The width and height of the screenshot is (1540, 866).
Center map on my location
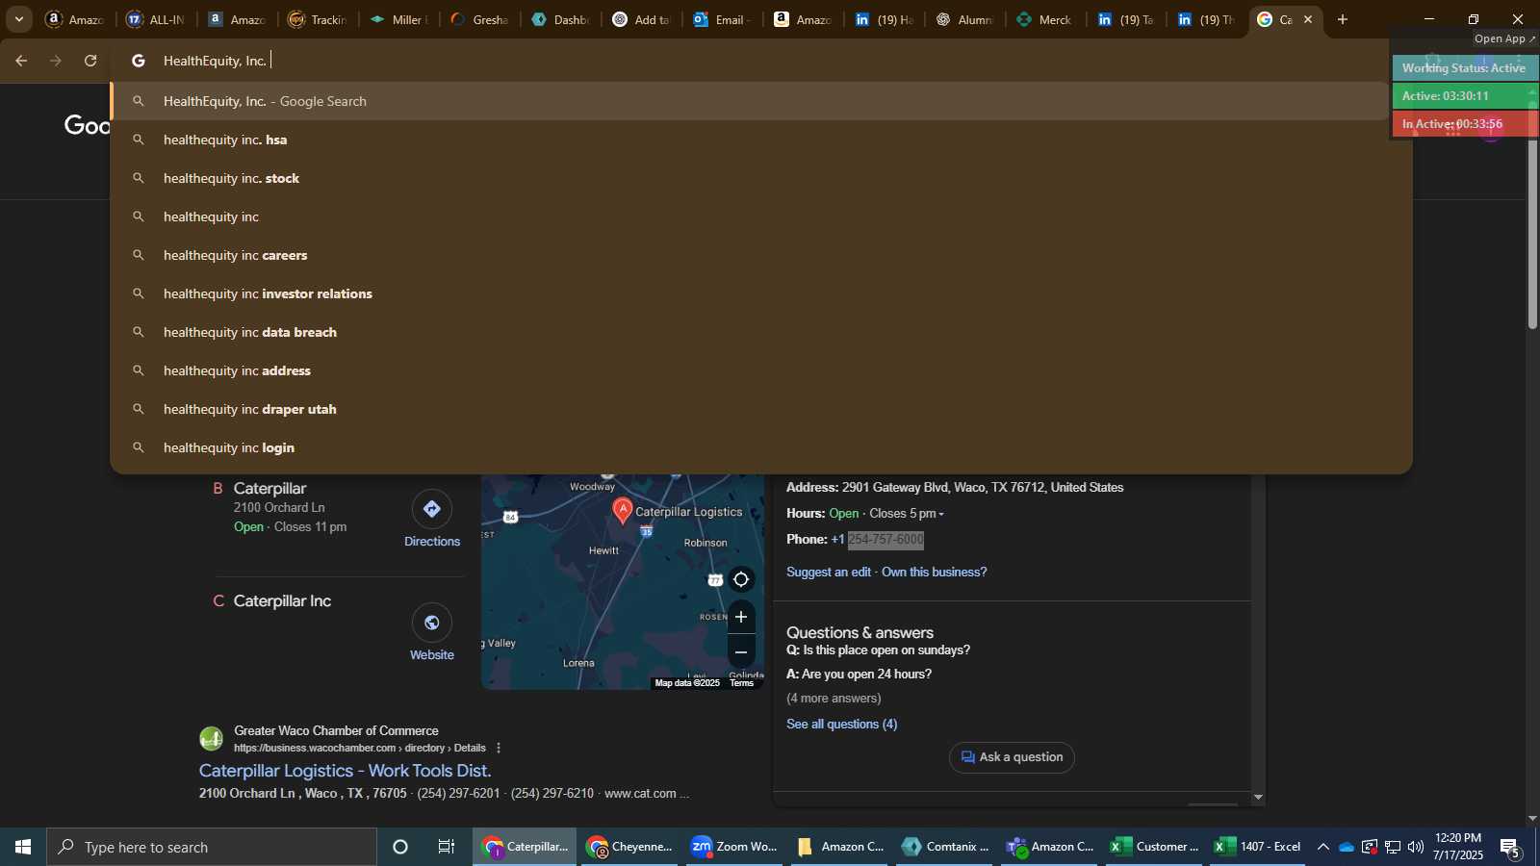click(x=741, y=579)
